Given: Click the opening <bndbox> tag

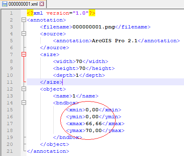Looking at the screenshot, I should (x=66, y=103).
